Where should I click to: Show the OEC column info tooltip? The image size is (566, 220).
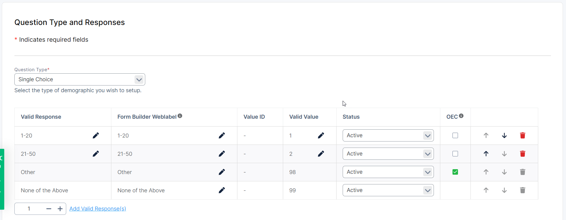(x=461, y=116)
